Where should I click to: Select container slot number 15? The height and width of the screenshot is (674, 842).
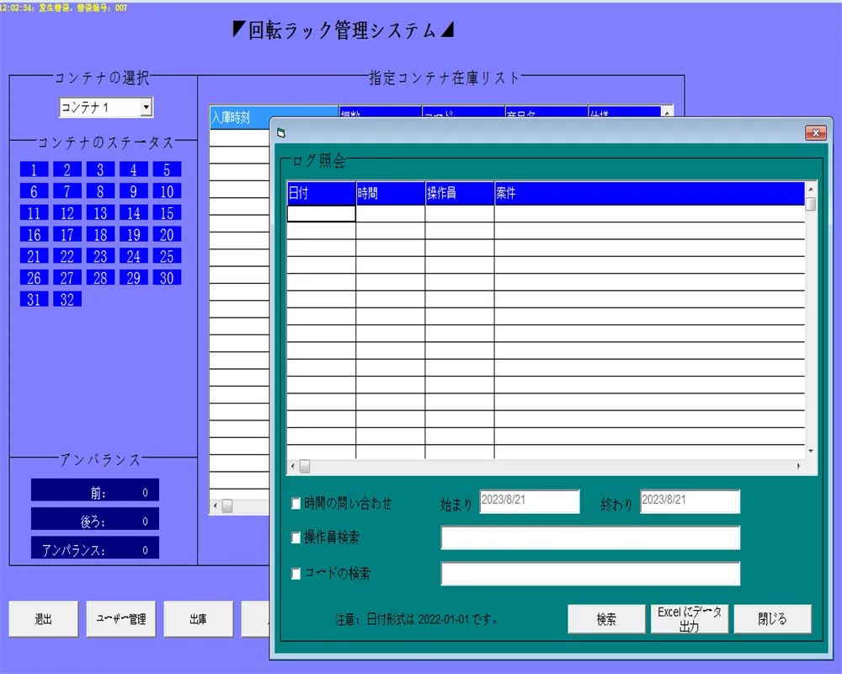tap(167, 213)
